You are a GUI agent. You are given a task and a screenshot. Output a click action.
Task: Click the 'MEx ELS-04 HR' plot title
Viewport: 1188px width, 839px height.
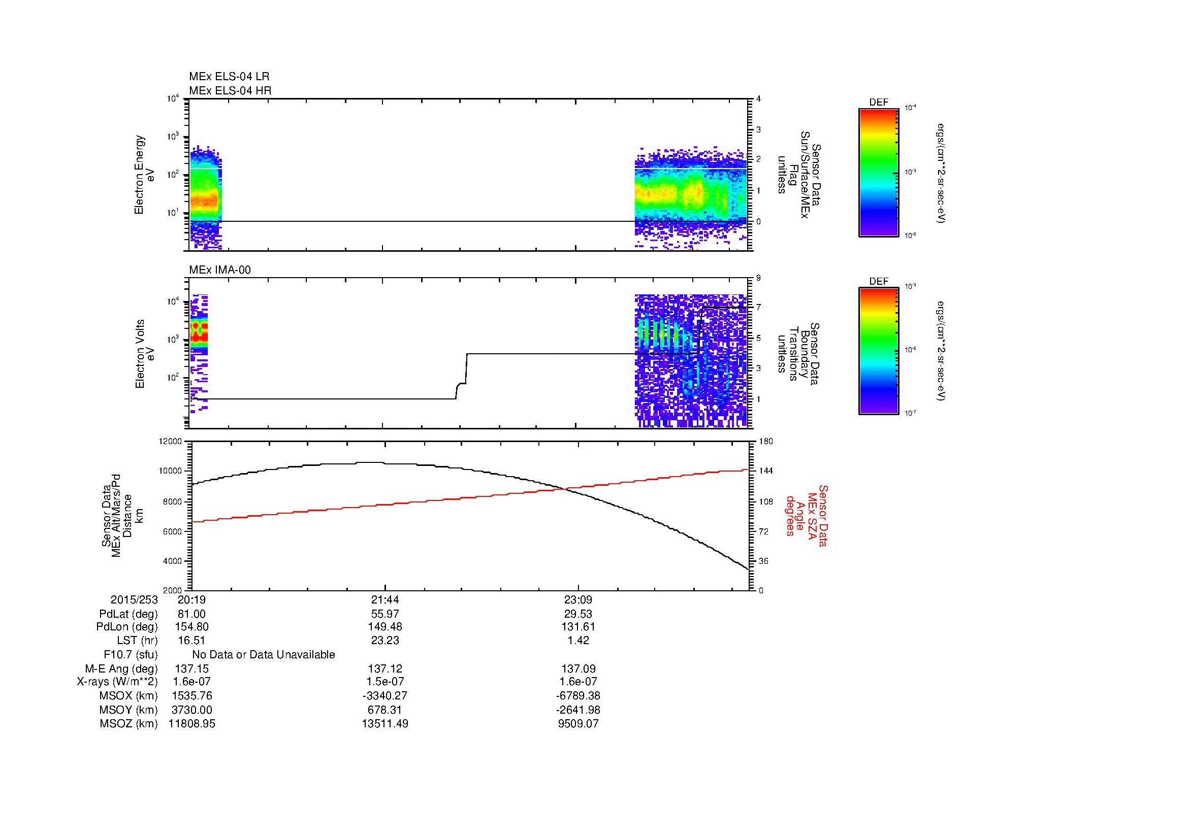point(230,90)
